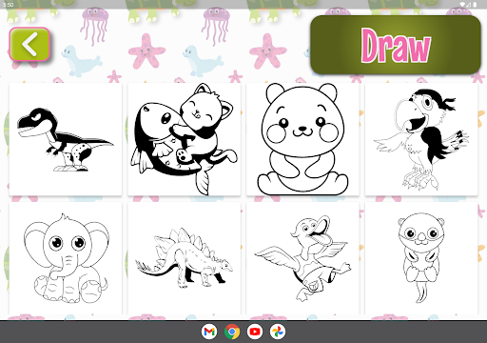The width and height of the screenshot is (487, 343).
Task: Open YouTube from the taskbar
Action: click(x=255, y=332)
